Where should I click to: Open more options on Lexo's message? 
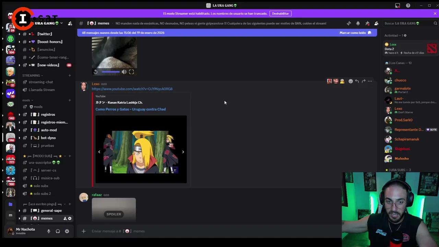click(370, 81)
